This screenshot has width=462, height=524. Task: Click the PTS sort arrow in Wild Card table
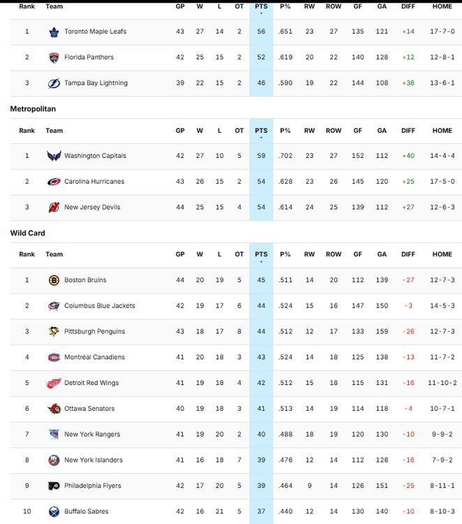pos(261,262)
